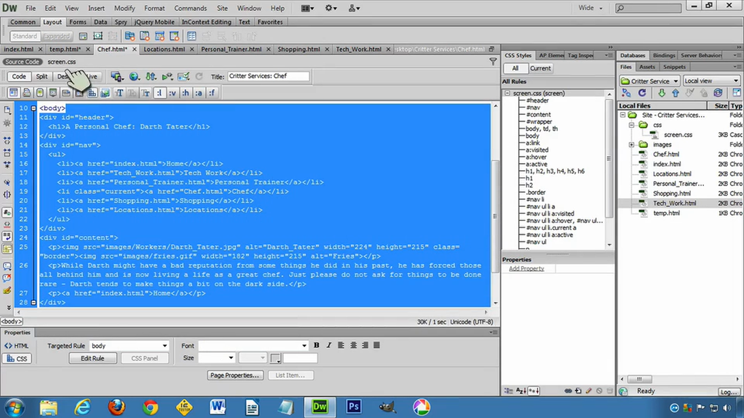Click the Bold formatting icon in Properties
The height and width of the screenshot is (418, 744).
tap(317, 345)
